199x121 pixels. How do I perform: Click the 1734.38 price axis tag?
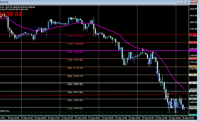point(193,58)
